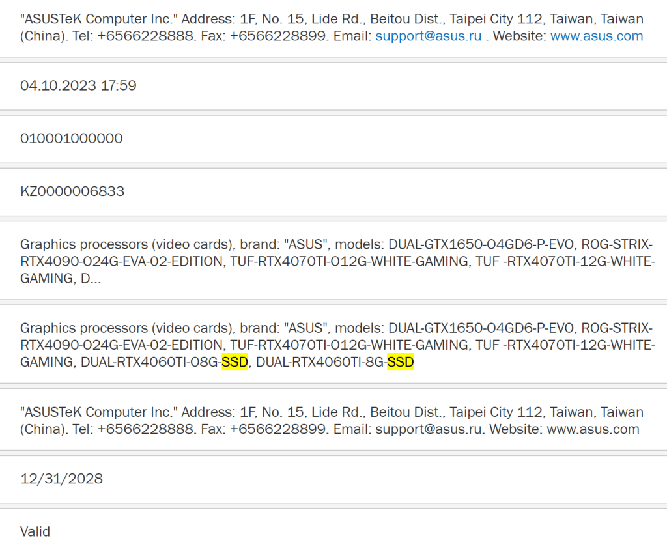
Task: Click the plain-text ASUSTeK address row without links
Action: 333,420
